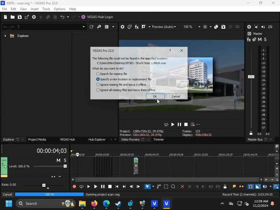Select Specify a new location or replacement file
The width and height of the screenshot is (280, 210).
124,79
